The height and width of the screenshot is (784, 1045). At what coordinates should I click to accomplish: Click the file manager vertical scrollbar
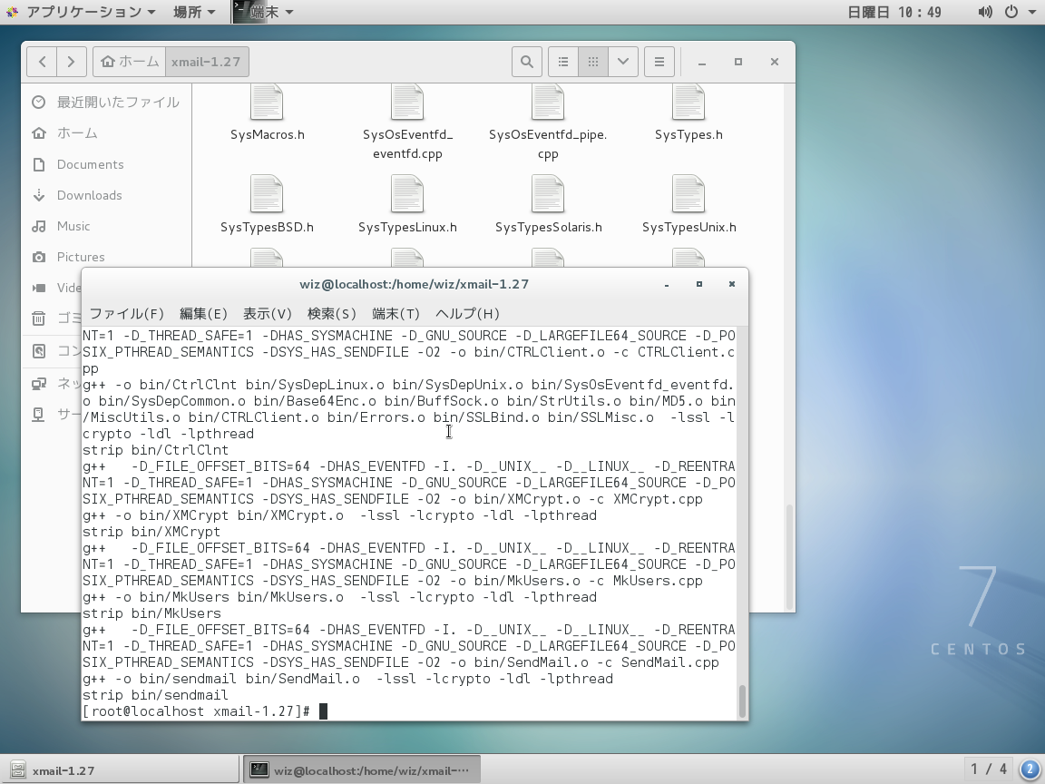(790, 556)
